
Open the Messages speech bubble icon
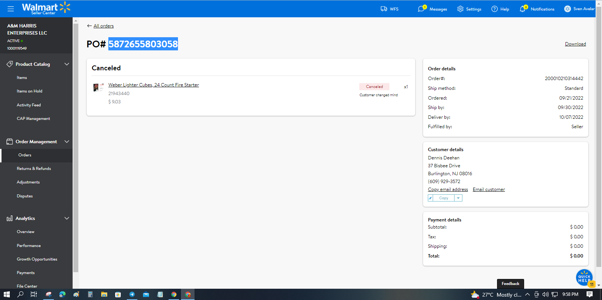coord(421,9)
